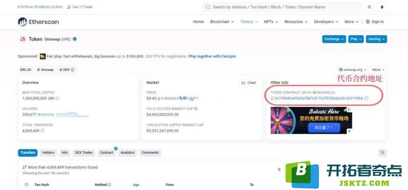Click the Ethereum network icon button
The image size is (408, 190).
tap(382, 7)
